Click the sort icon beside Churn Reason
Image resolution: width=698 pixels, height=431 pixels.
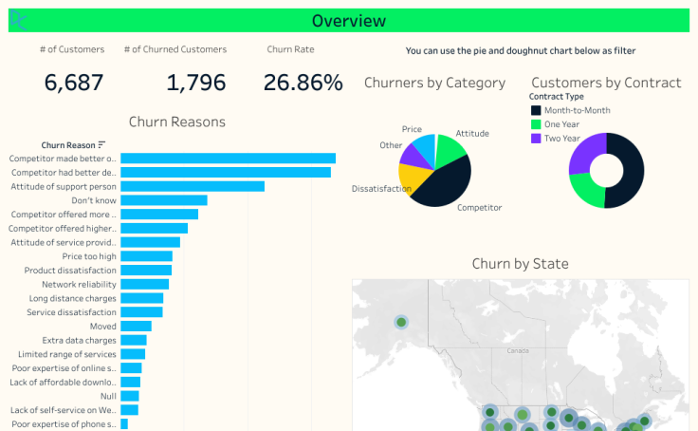(x=101, y=145)
